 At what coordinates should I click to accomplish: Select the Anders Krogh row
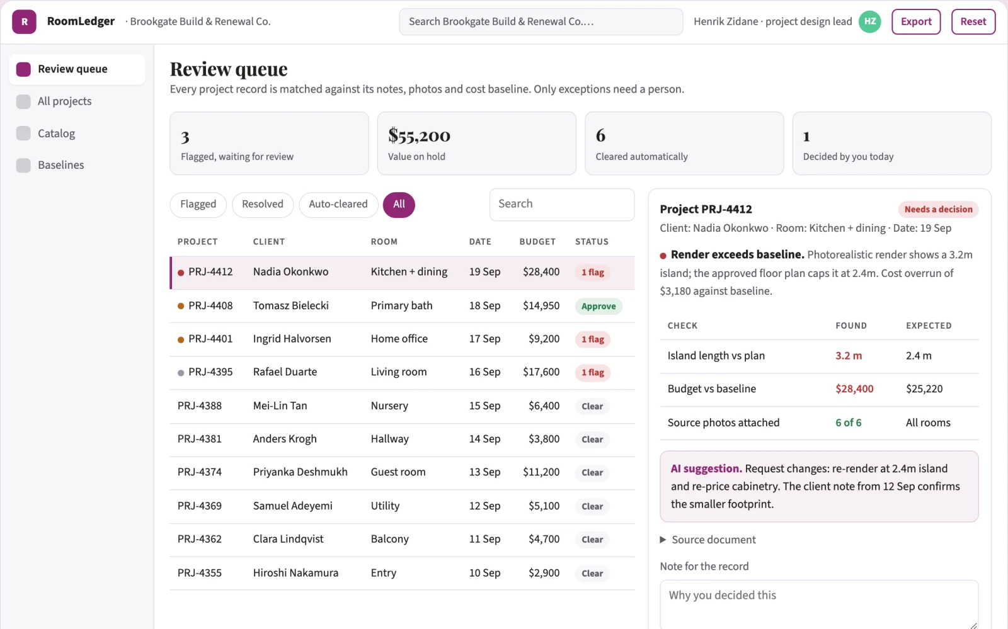402,439
